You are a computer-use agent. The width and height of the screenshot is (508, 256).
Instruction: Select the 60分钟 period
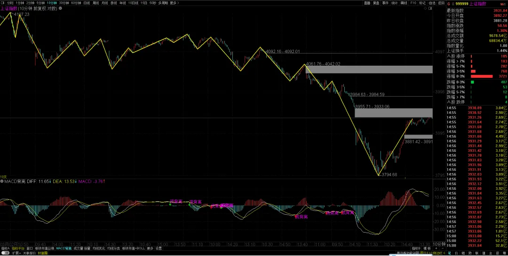[x=76, y=3]
